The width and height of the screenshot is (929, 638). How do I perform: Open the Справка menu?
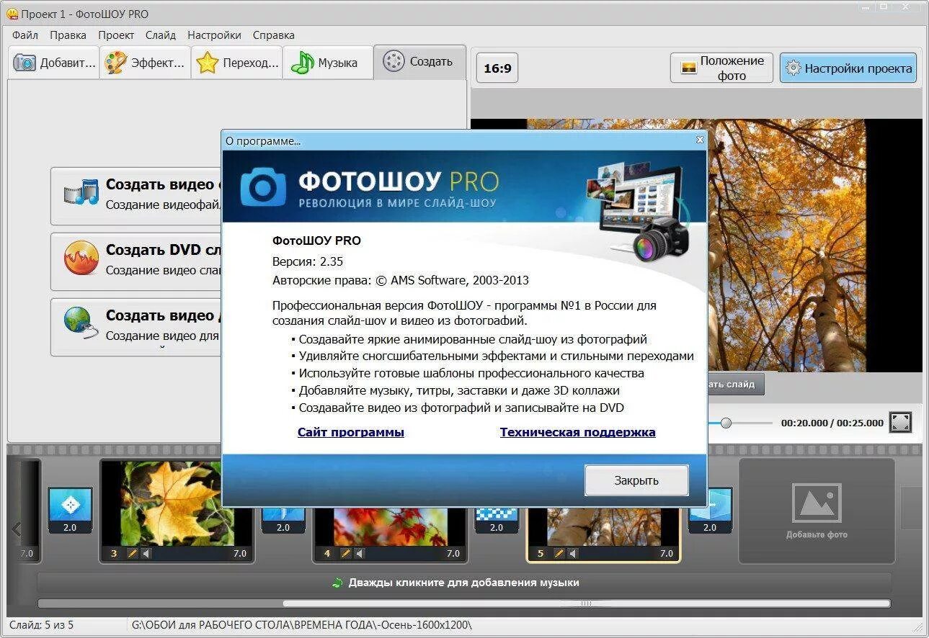coord(273,35)
